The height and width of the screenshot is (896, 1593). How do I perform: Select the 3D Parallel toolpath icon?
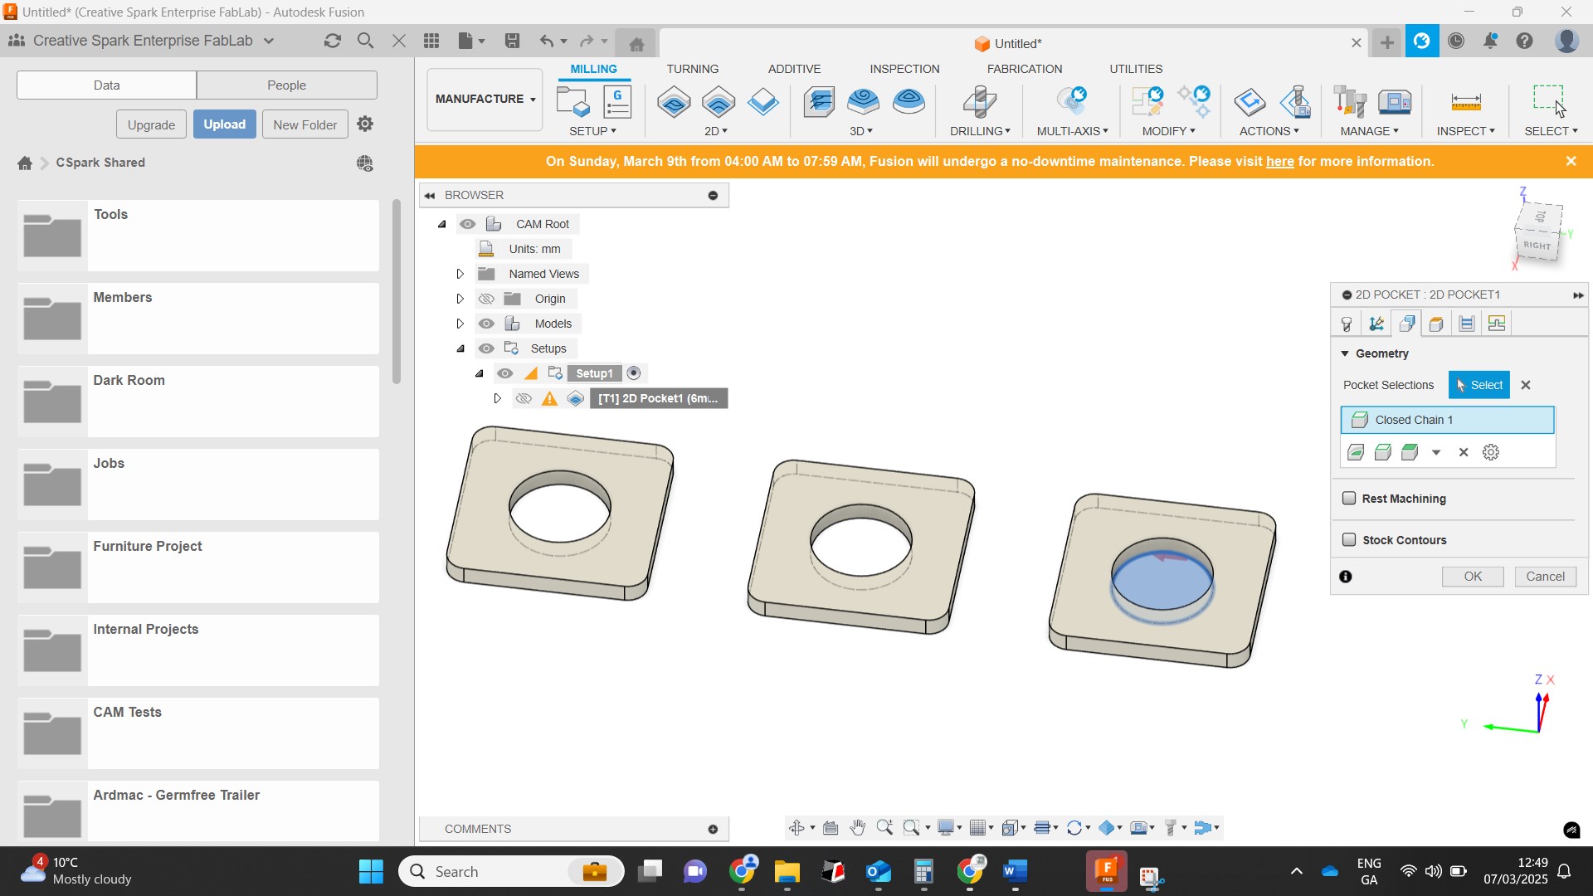pos(909,102)
